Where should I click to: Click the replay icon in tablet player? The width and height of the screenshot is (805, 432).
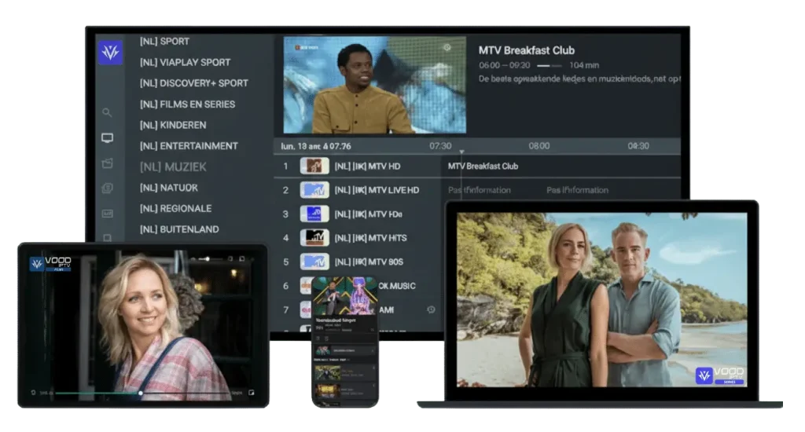[x=33, y=393]
